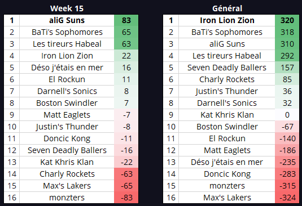
Task: Click Max's Lakers in Général table
Action: (227, 198)
